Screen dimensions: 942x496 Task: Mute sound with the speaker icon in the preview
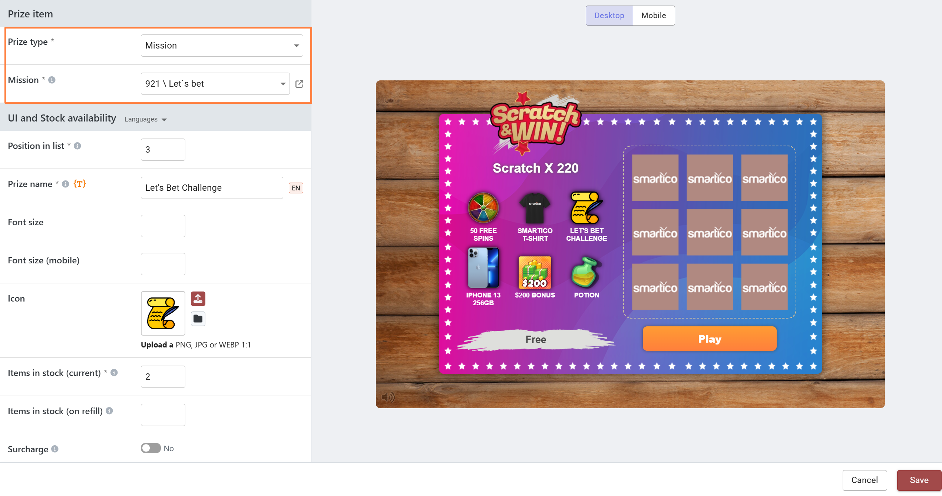388,397
